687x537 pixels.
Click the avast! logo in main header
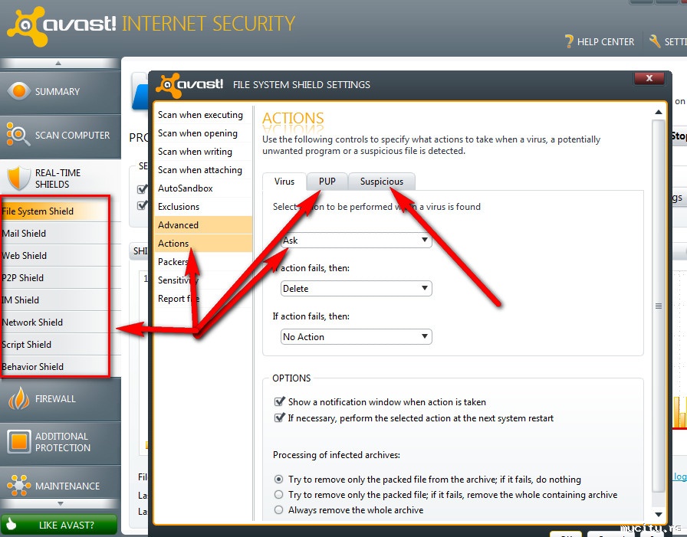tap(61, 25)
